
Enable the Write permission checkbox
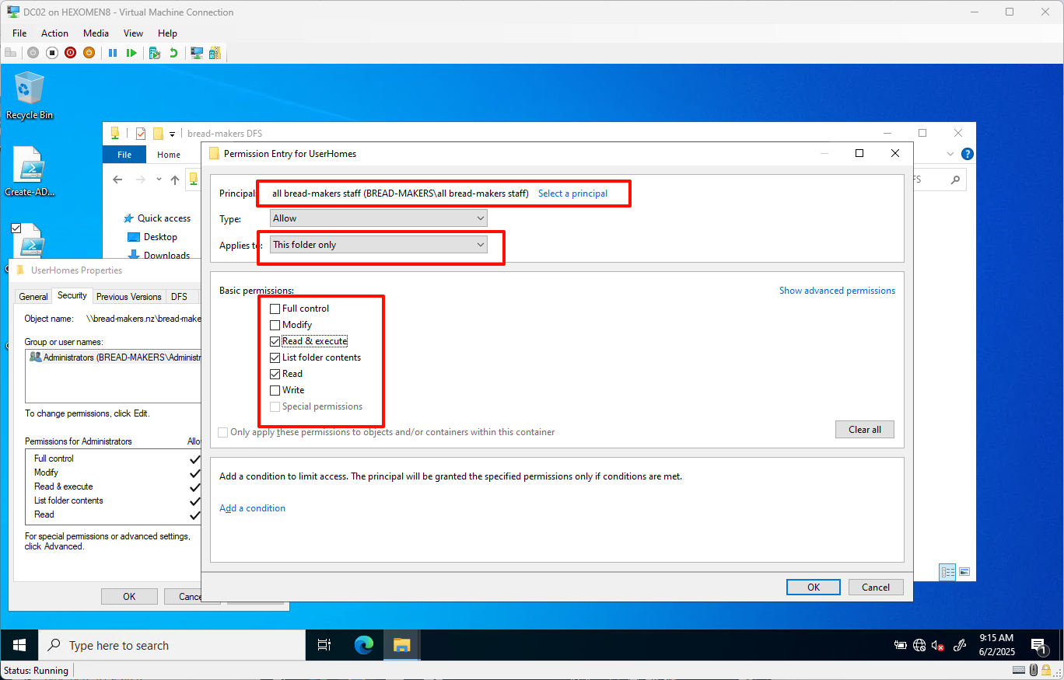point(275,390)
